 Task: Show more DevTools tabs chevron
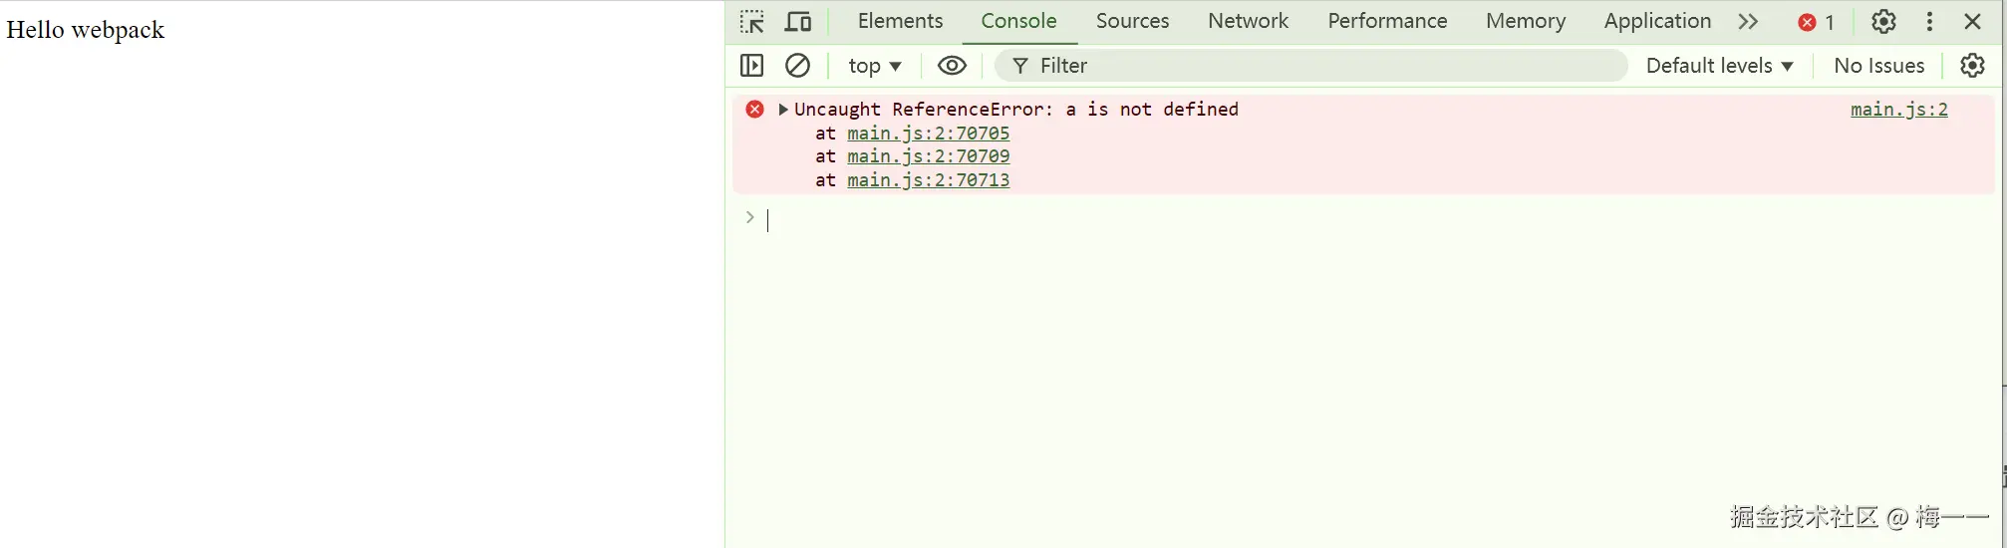coord(1748,22)
